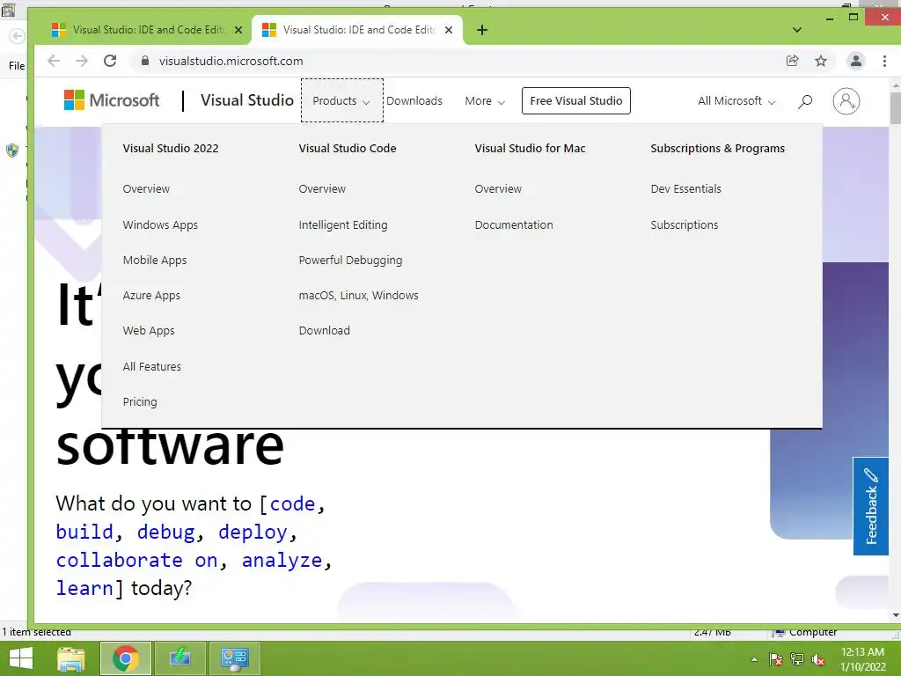Screen dimensions: 901x676
Task: Click the Visual Studio brand link
Action: click(247, 100)
